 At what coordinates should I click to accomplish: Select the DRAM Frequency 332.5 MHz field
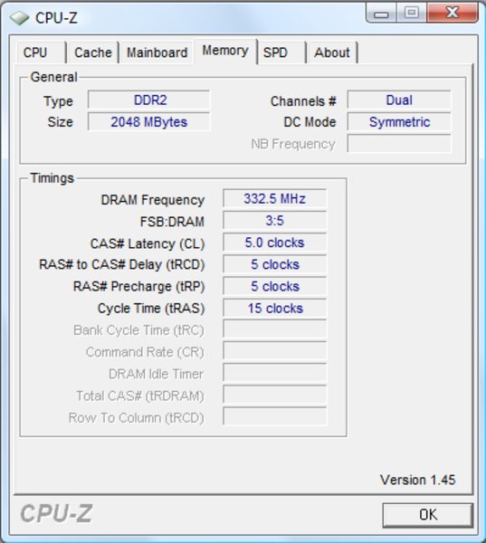tap(275, 199)
